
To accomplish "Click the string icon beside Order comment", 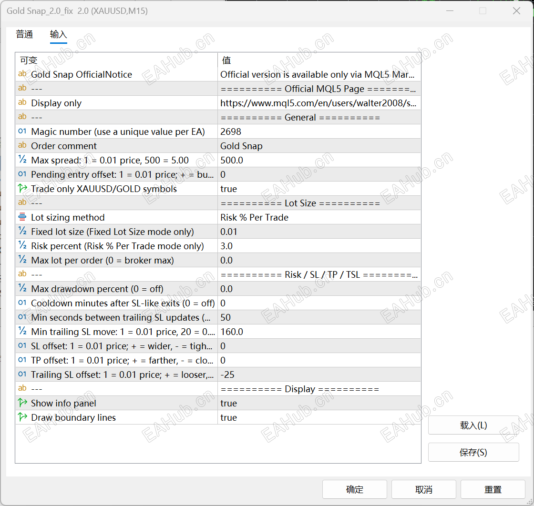I will click(x=22, y=146).
